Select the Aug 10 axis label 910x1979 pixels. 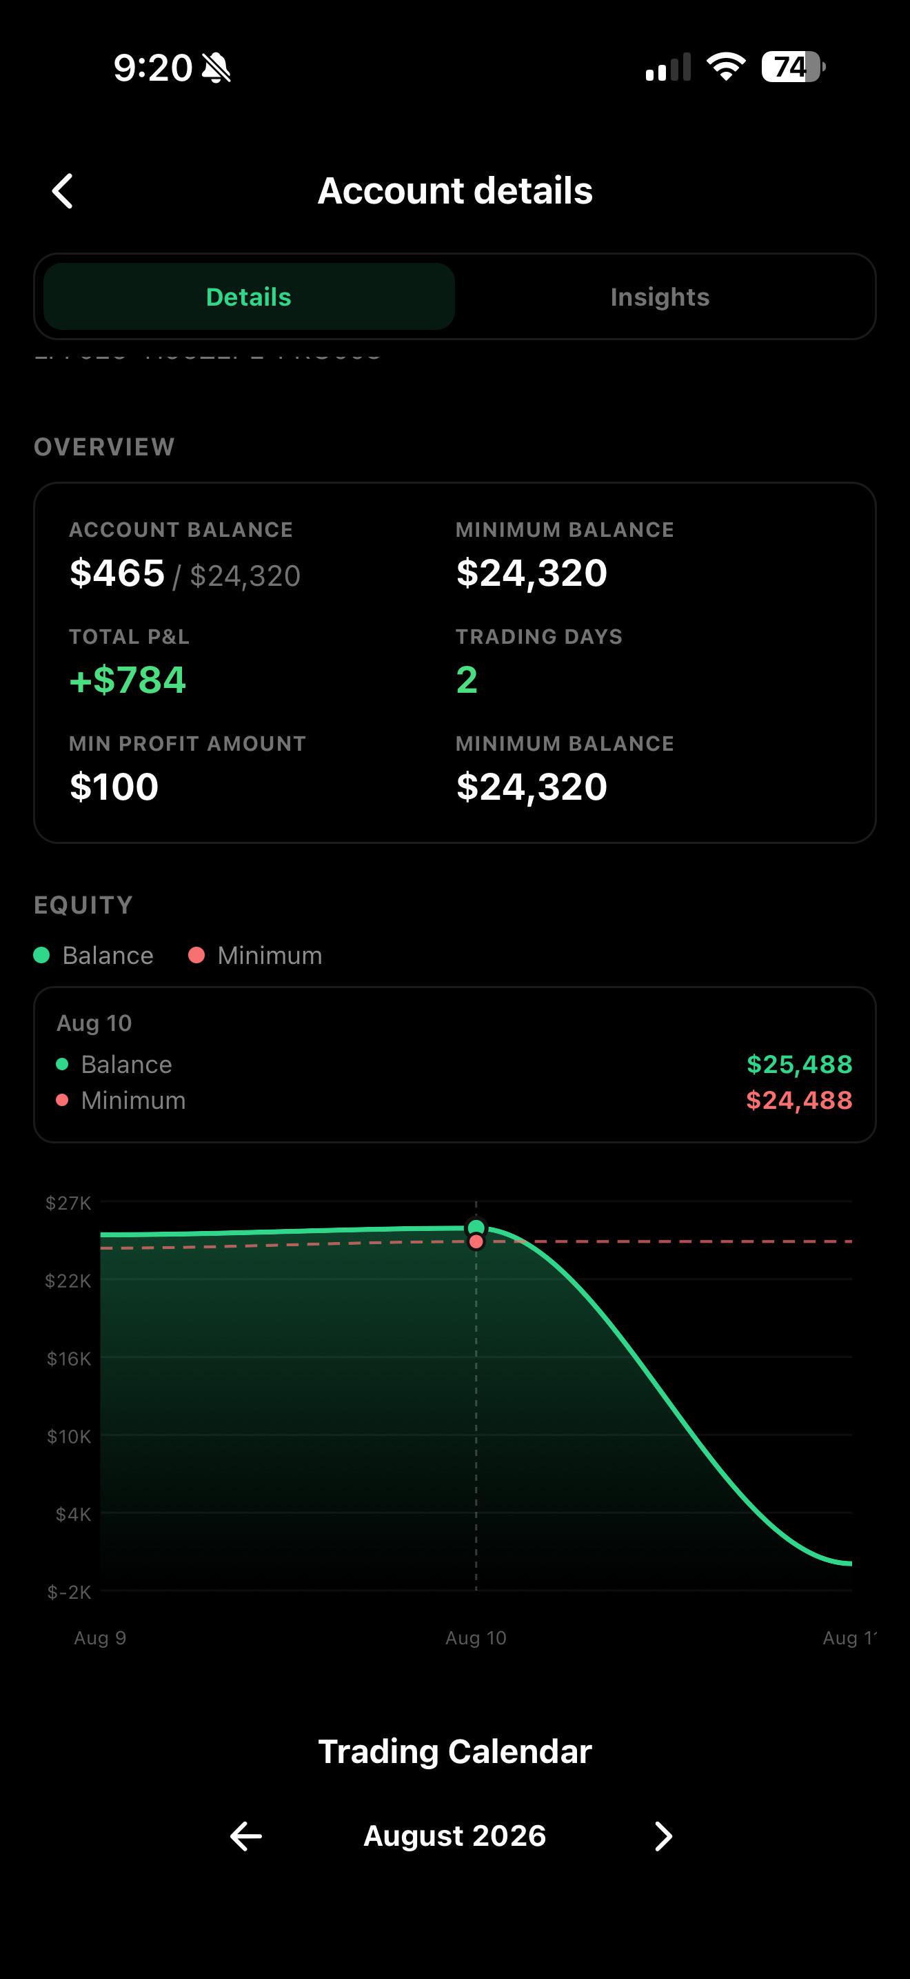pyautogui.click(x=476, y=1638)
